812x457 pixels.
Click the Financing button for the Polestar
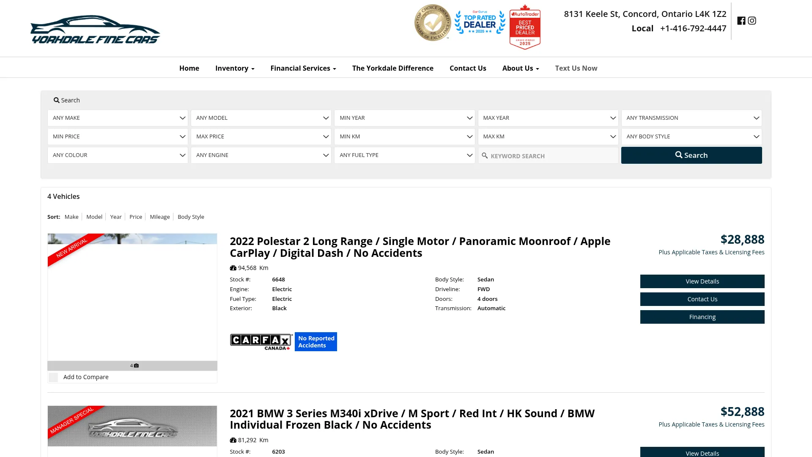(x=702, y=317)
